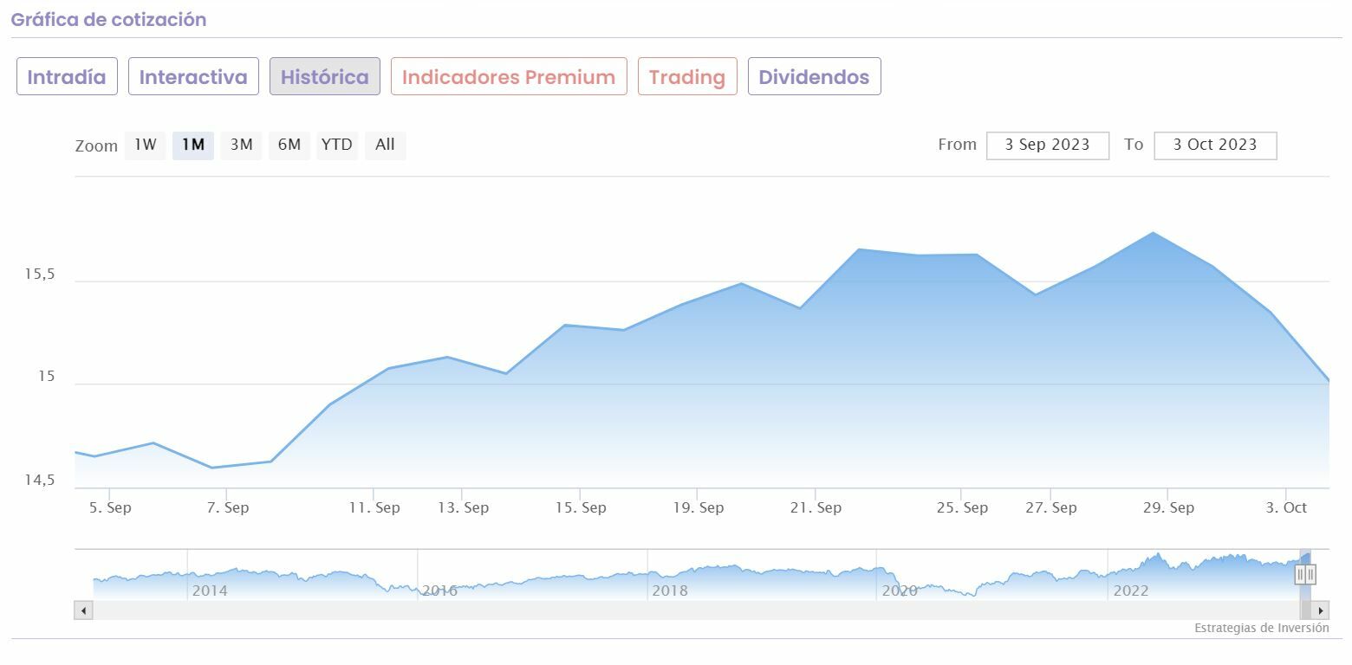1352x665 pixels.
Task: Click the To date field
Action: point(1215,145)
